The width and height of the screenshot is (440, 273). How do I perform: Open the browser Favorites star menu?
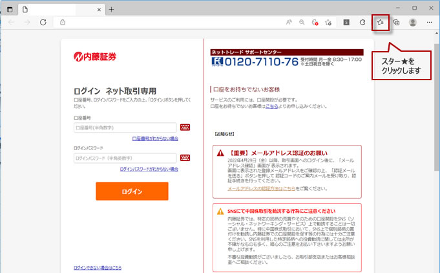coord(381,22)
